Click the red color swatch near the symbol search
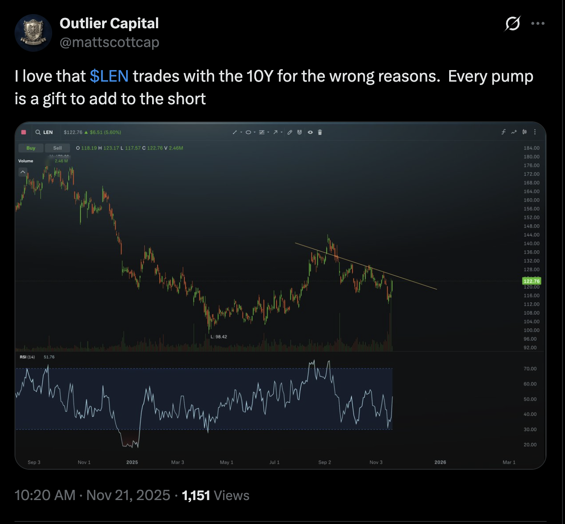 click(x=24, y=132)
